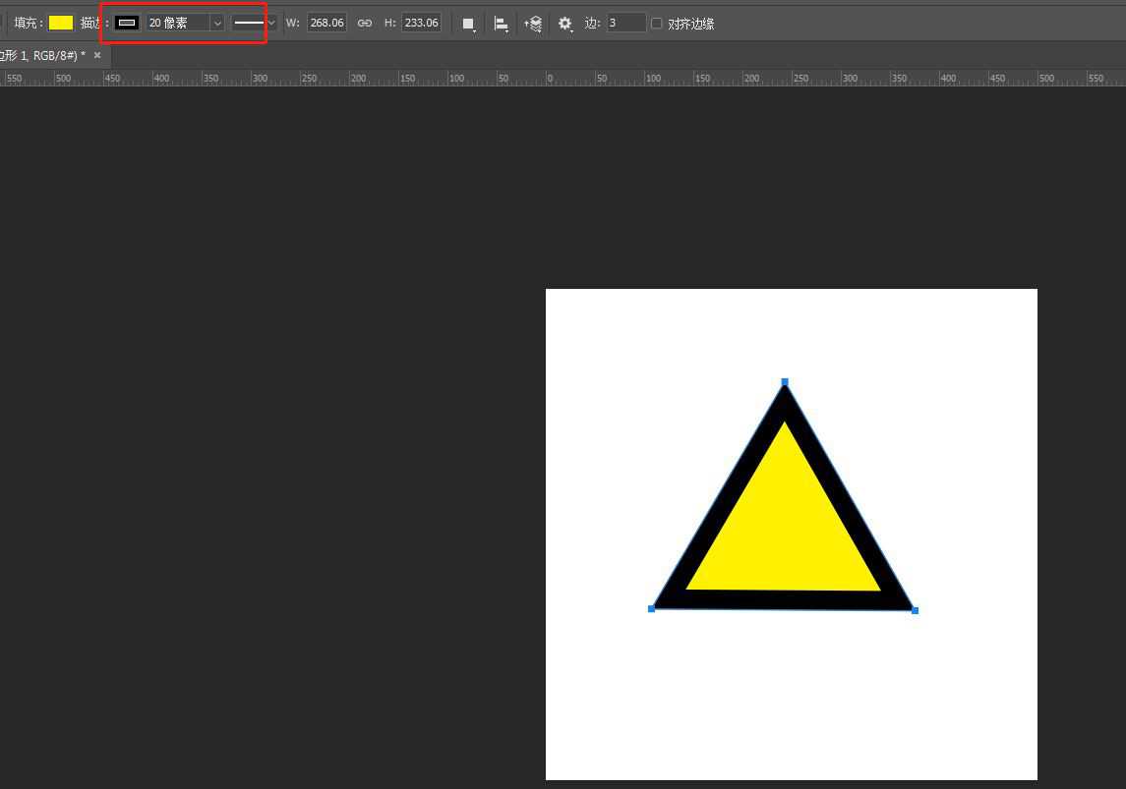
Task: Click the W width field 268.06
Action: pos(326,23)
